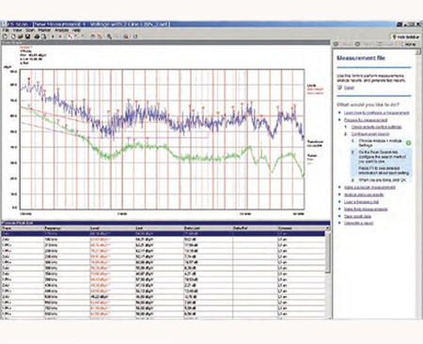Viewport: 423px width, 344px height.
Task: Select the highlighted first row in peak list
Action: point(163,234)
